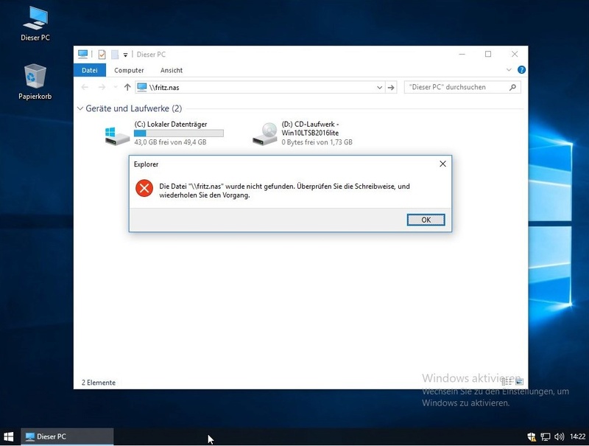Viewport: 589px width, 446px height.
Task: Maximize the Dieser PC window
Action: [488, 54]
